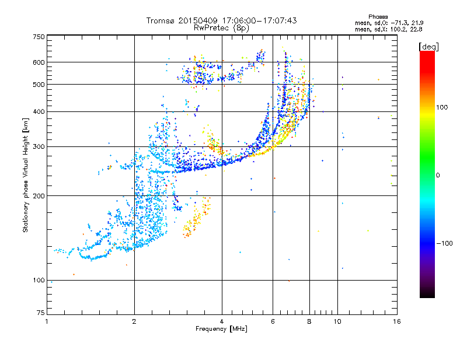Click the 'mean, sd,X: 100.2, 22.8' line

click(388, 29)
